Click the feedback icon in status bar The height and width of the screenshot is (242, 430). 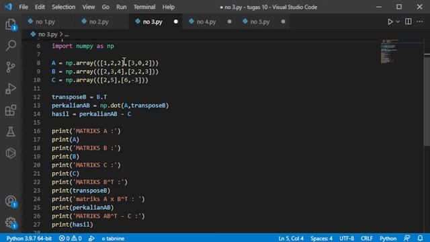(407, 238)
